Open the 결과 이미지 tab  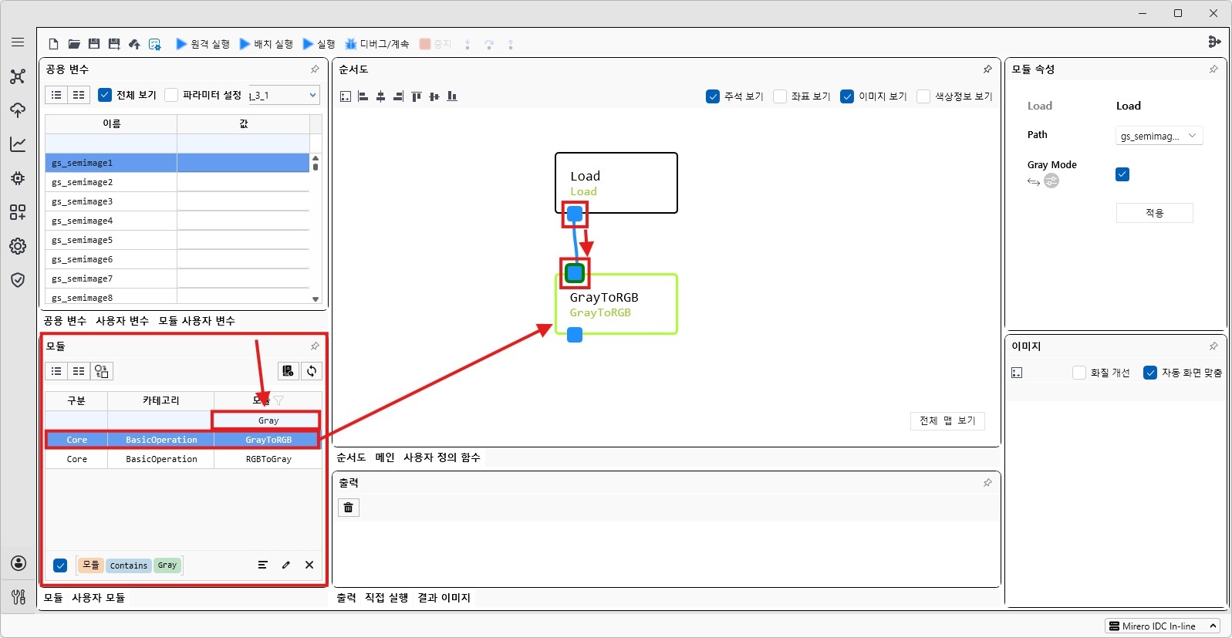444,598
